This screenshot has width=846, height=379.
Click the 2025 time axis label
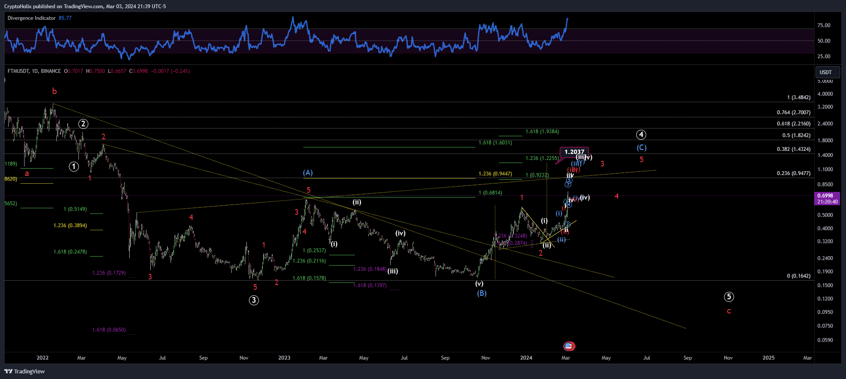tap(768, 358)
